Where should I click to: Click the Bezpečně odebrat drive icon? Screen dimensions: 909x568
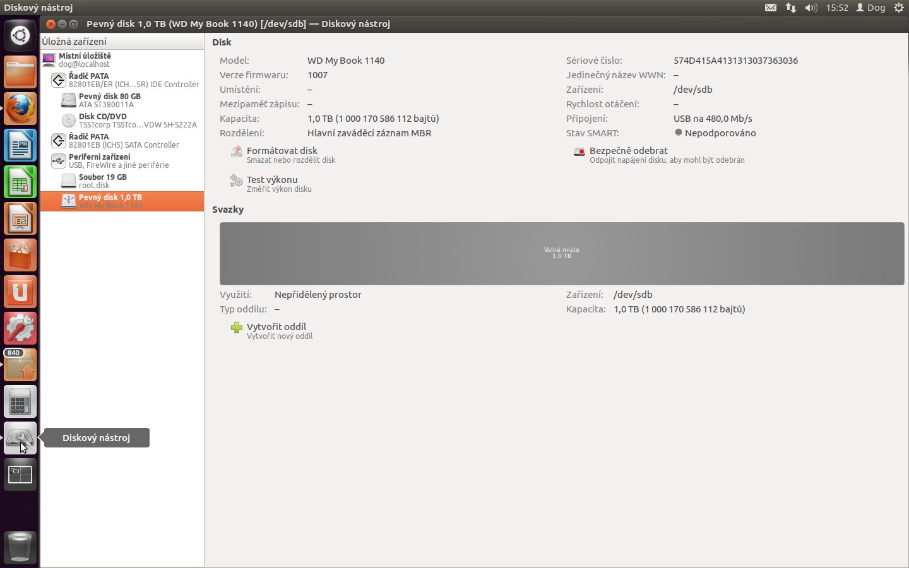tap(579, 152)
